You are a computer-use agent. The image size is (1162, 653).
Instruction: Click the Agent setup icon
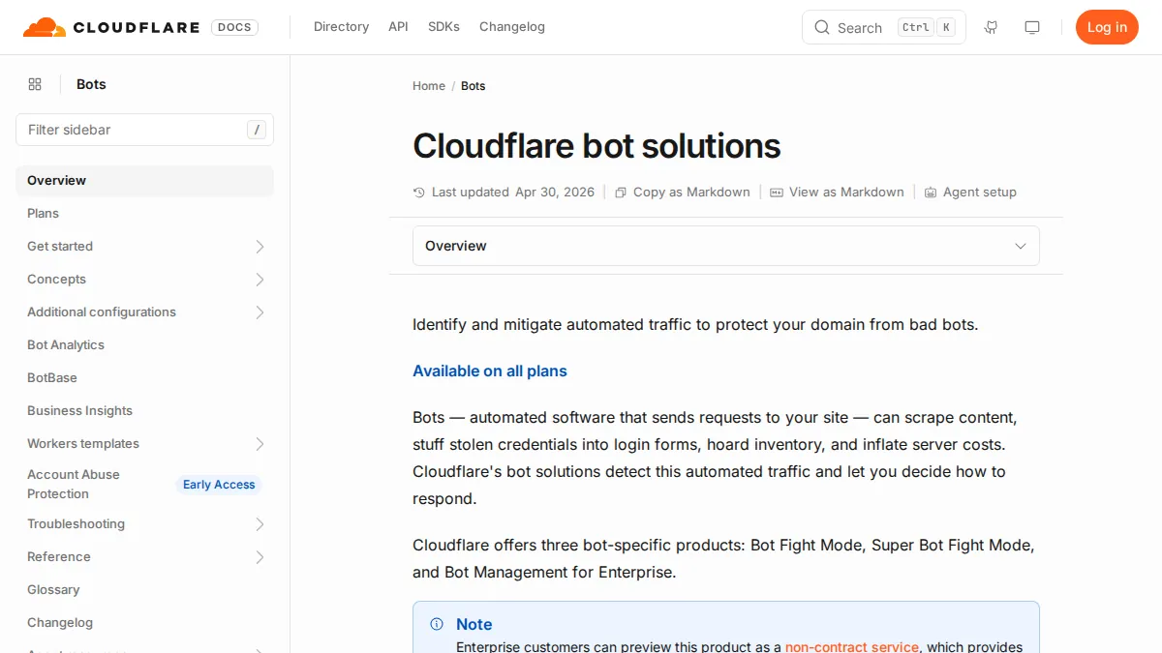tap(931, 193)
